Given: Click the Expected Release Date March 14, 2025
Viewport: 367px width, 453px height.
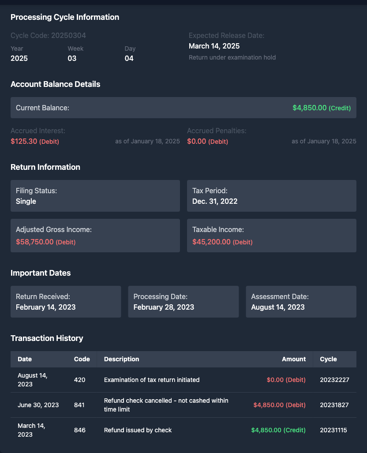Looking at the screenshot, I should [x=214, y=46].
